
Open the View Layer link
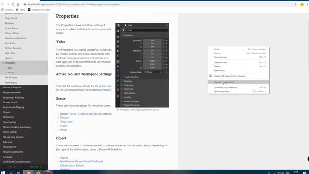(67, 122)
